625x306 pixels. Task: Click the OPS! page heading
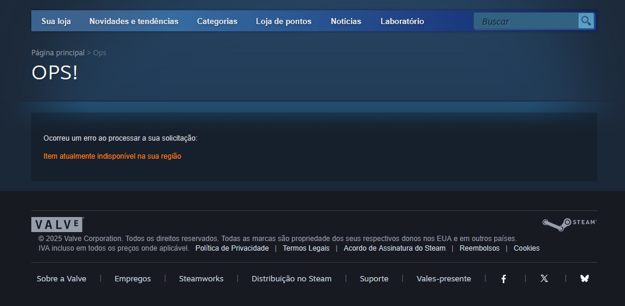point(55,73)
